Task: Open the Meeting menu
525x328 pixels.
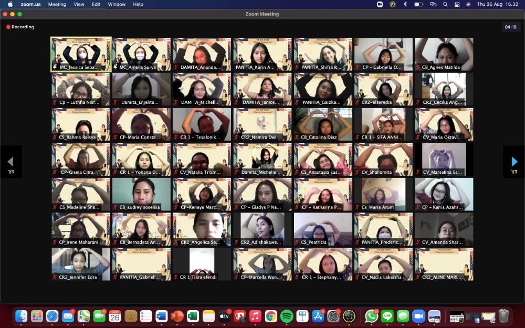Action: pos(57,4)
